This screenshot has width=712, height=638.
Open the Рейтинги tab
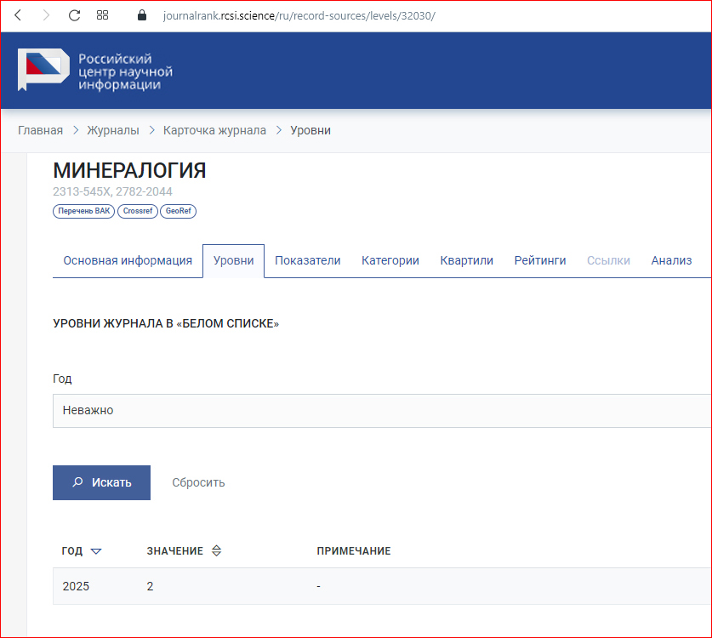(x=540, y=260)
